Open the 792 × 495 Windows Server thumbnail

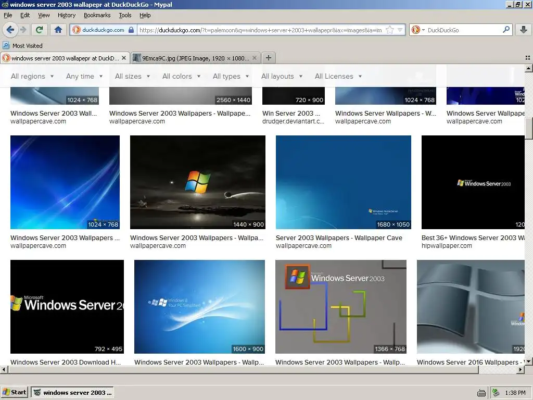tap(67, 306)
